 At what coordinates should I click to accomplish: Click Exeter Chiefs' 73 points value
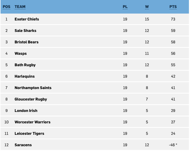173,19
